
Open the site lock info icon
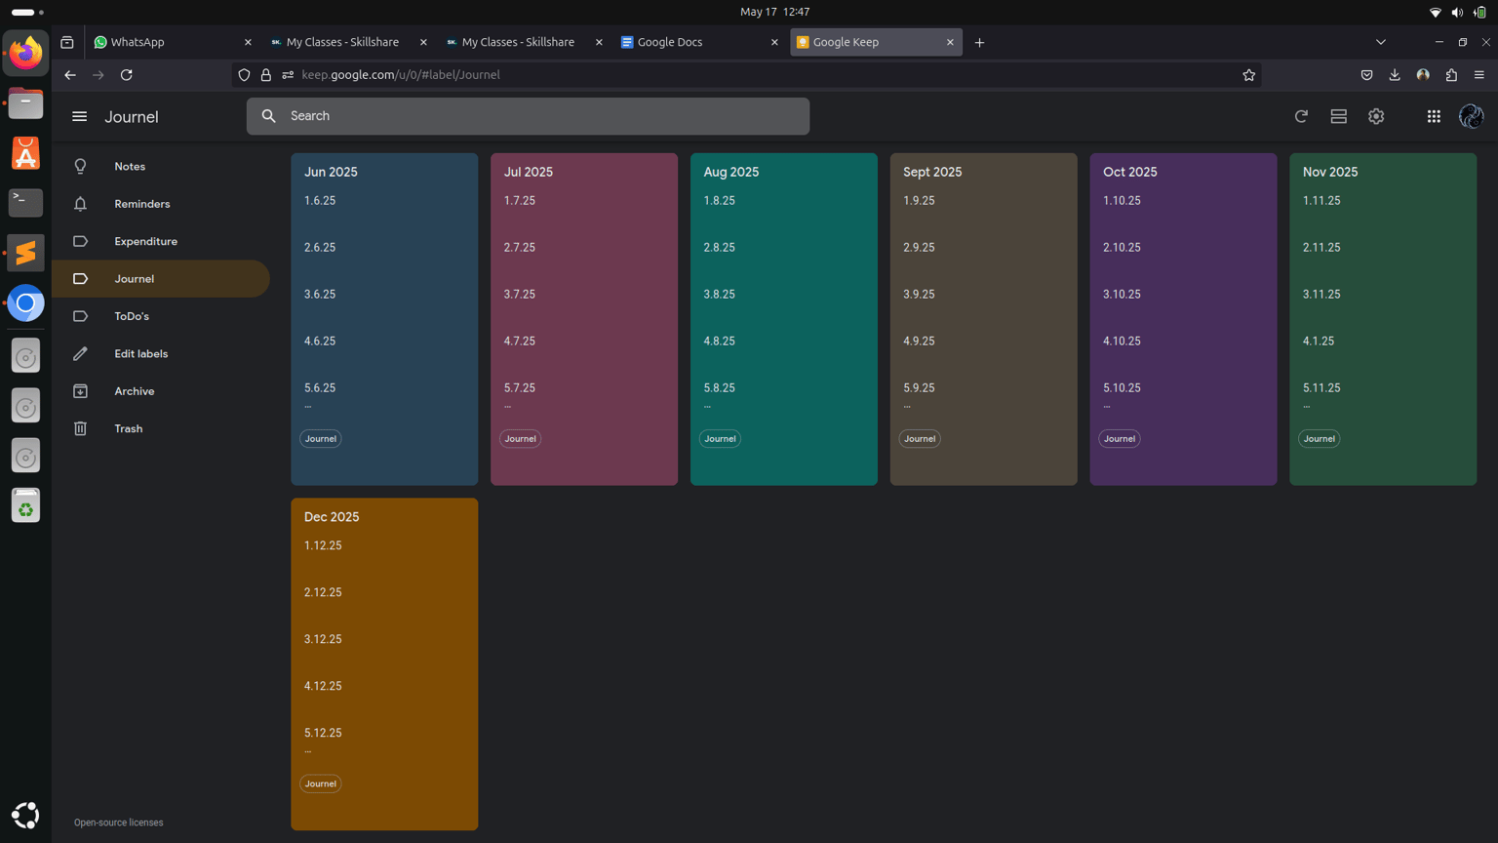pyautogui.click(x=266, y=75)
